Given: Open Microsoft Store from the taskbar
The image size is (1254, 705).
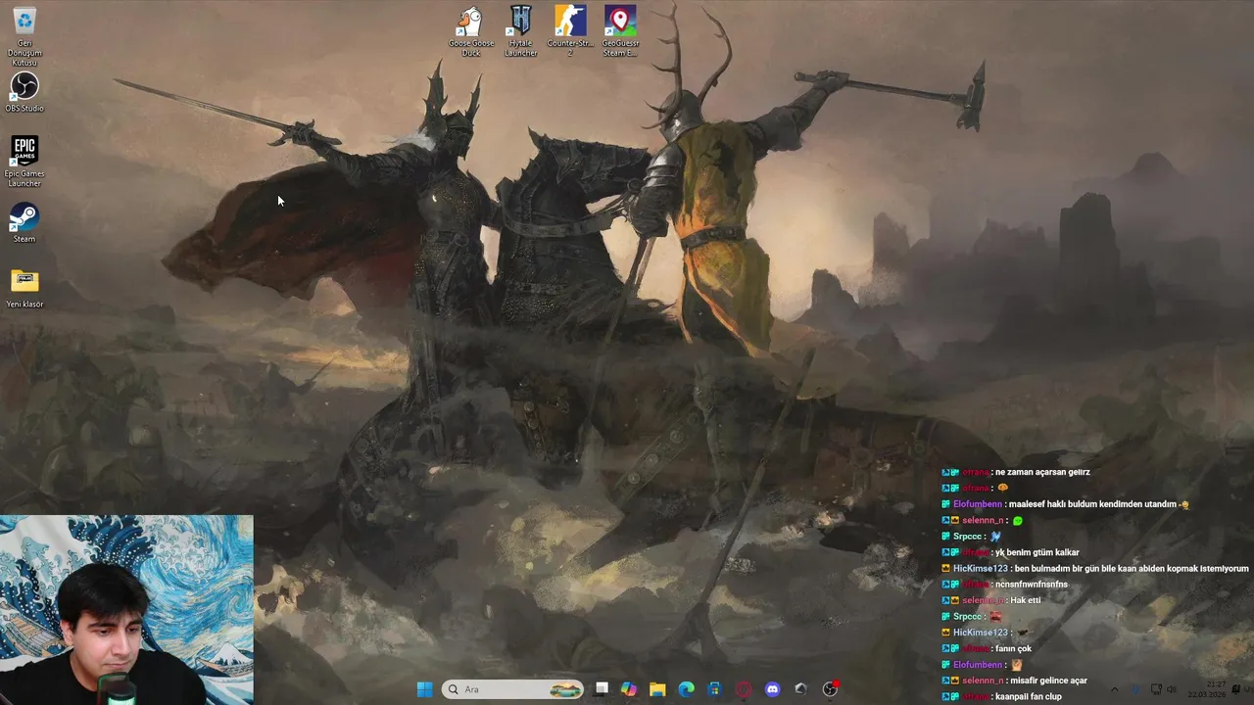Looking at the screenshot, I should pyautogui.click(x=715, y=689).
